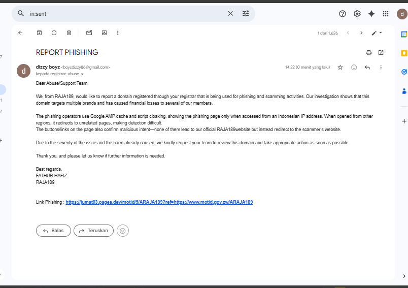Image resolution: width=408 pixels, height=288 pixels.
Task: Click the Teruskan forward button
Action: click(x=94, y=231)
